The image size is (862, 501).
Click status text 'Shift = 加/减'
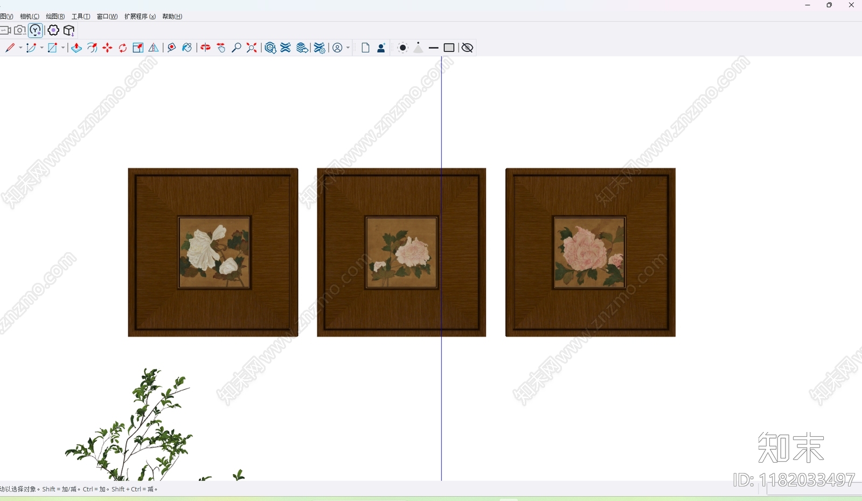point(59,489)
